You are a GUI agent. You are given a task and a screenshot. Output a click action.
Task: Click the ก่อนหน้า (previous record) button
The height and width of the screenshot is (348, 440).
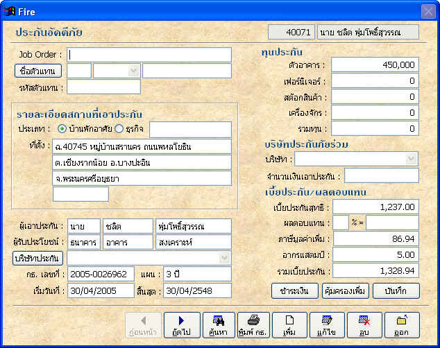click(144, 324)
